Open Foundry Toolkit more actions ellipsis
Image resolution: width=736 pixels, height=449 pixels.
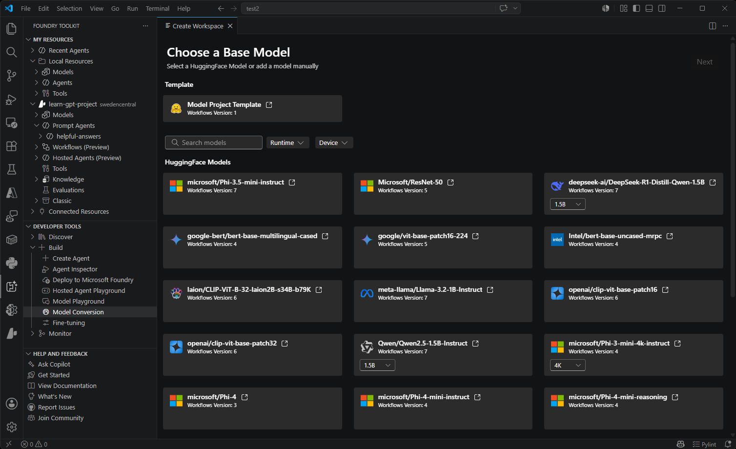(145, 26)
